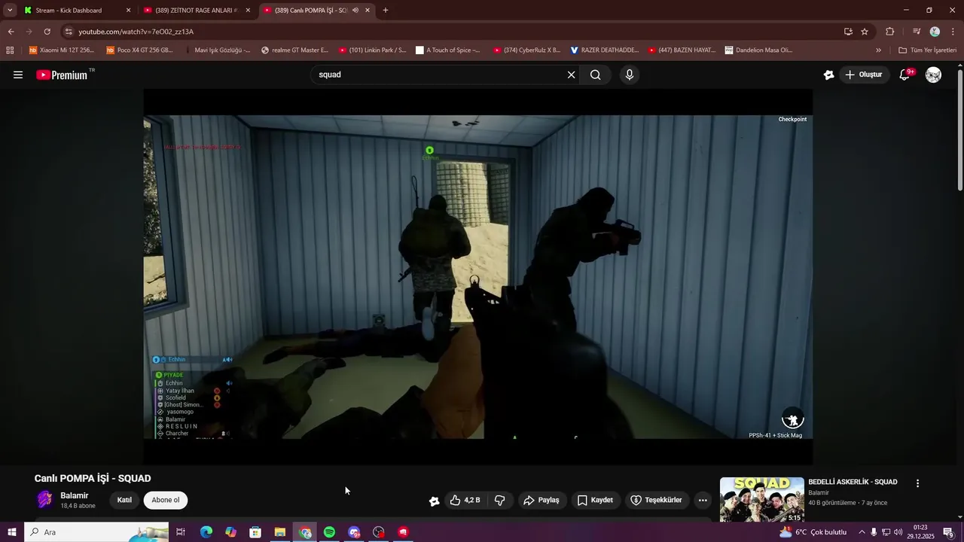Image resolution: width=964 pixels, height=542 pixels.
Task: Reload the current page
Action: click(47, 32)
